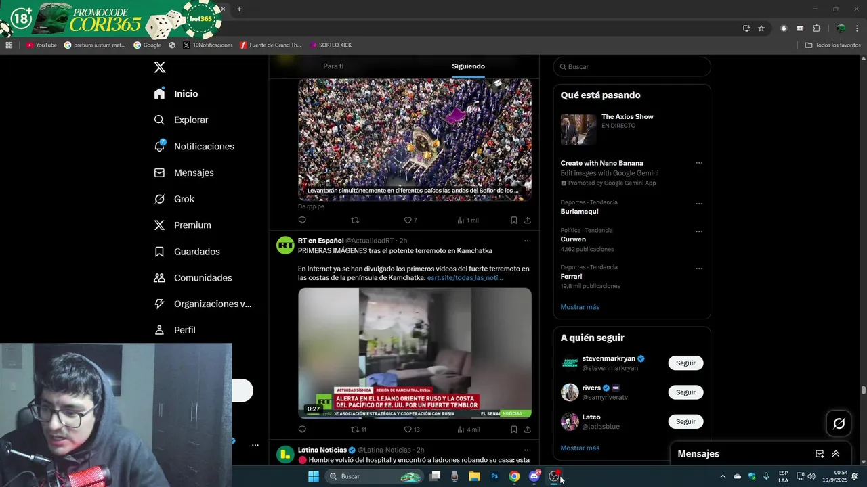The width and height of the screenshot is (867, 487).
Task: Compose a new message in Mensajes drawer
Action: click(820, 454)
